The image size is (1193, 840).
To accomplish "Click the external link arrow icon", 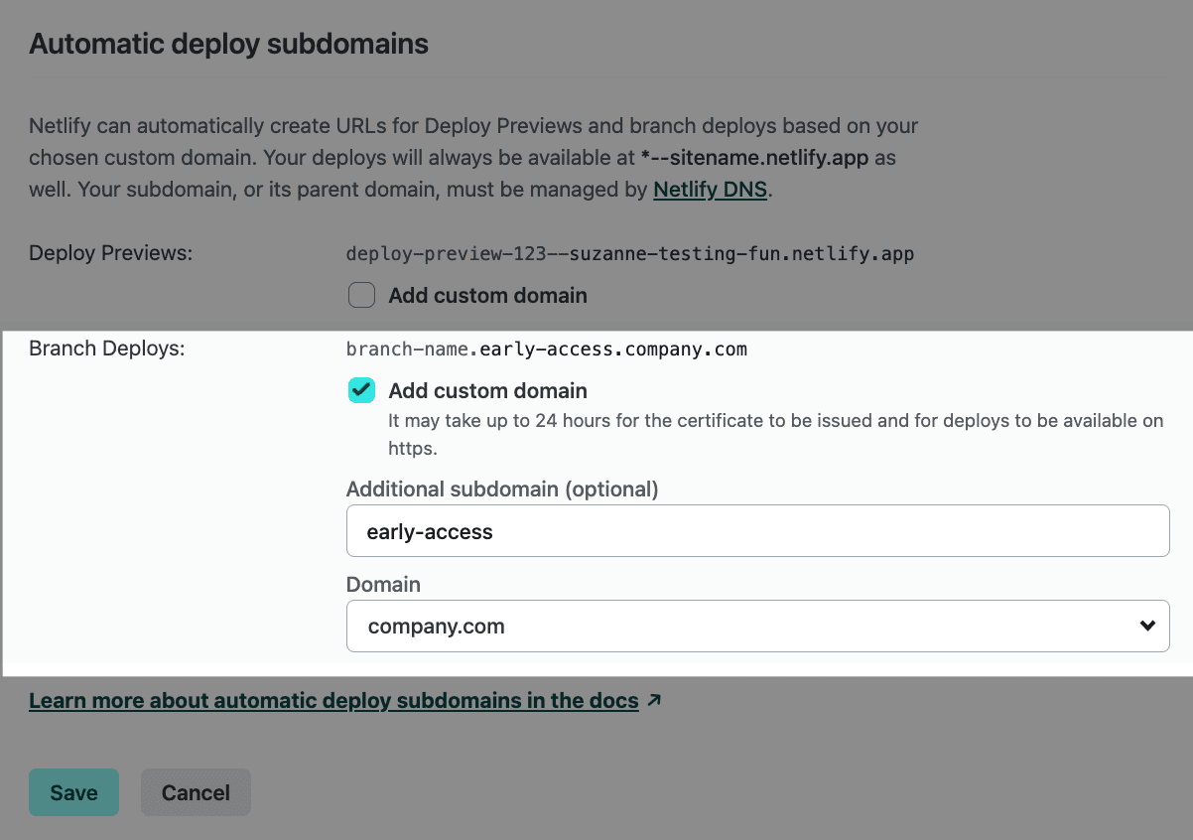I will 654,700.
